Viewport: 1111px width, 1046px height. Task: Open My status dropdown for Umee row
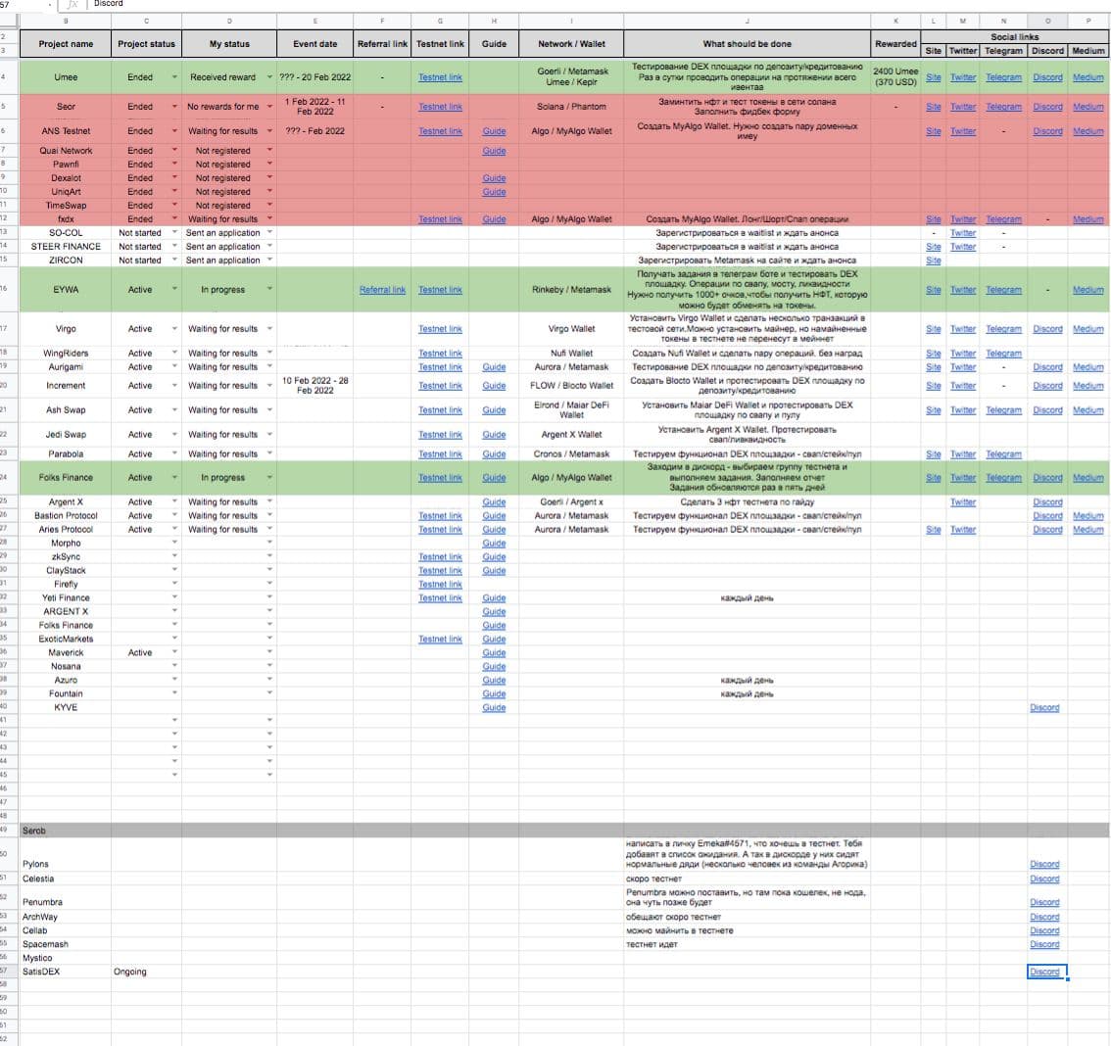tap(269, 77)
